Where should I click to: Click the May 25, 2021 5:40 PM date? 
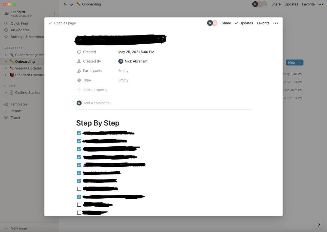[136, 52]
